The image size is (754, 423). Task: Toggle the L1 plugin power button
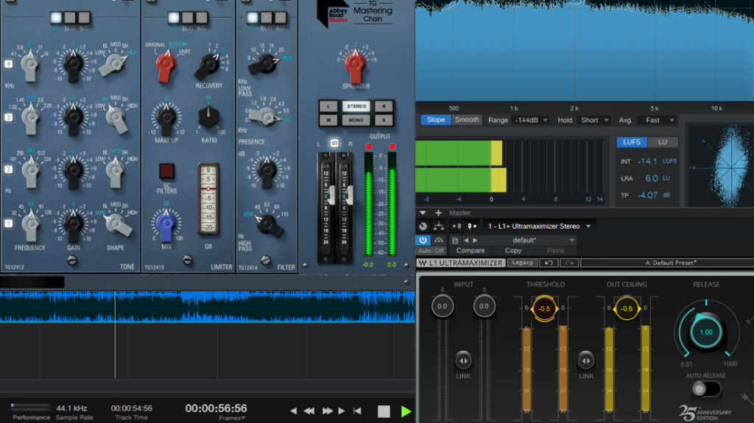coord(423,240)
